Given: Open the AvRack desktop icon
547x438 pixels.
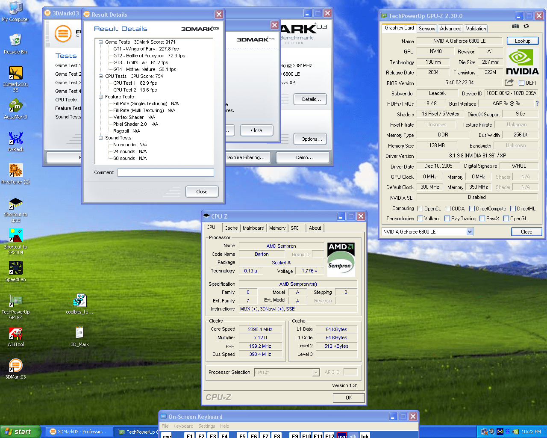Looking at the screenshot, I should [15, 142].
